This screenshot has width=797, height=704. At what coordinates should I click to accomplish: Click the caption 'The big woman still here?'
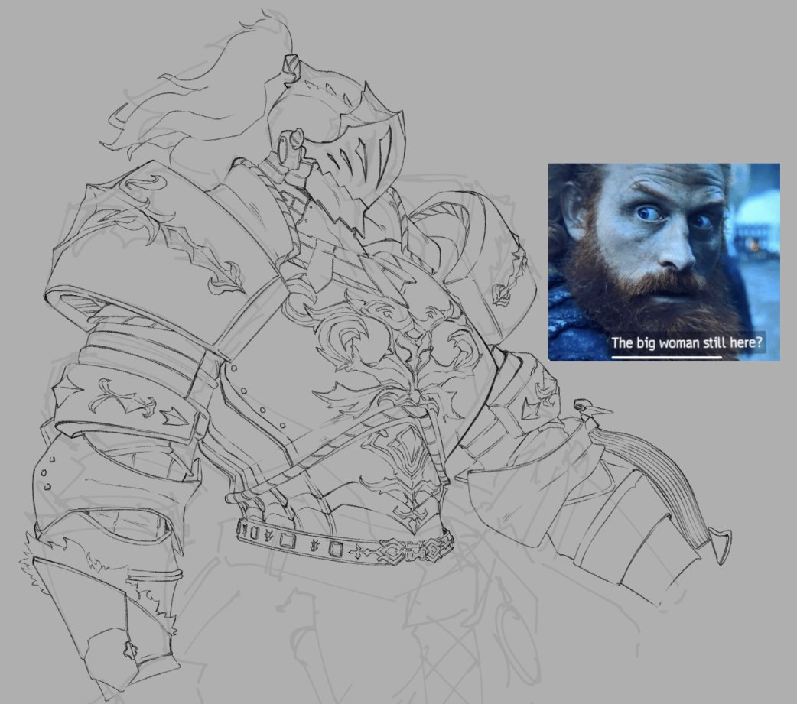(x=687, y=342)
